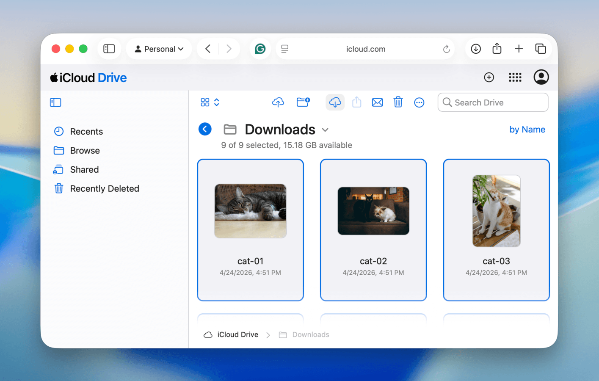This screenshot has width=599, height=381.
Task: Click the Grammarly extension icon
Action: [260, 49]
